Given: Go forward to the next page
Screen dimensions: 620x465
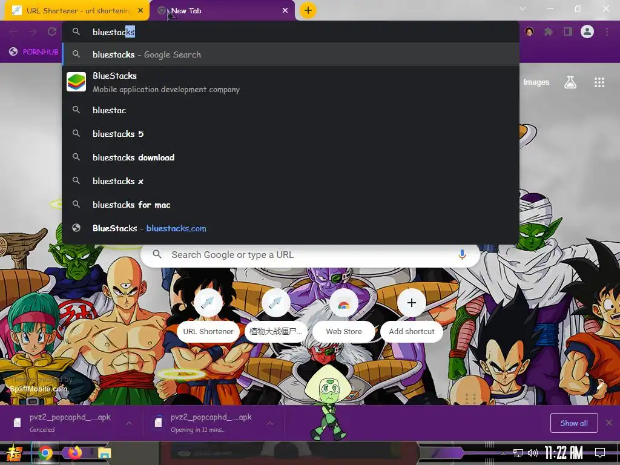Looking at the screenshot, I should 33,31.
